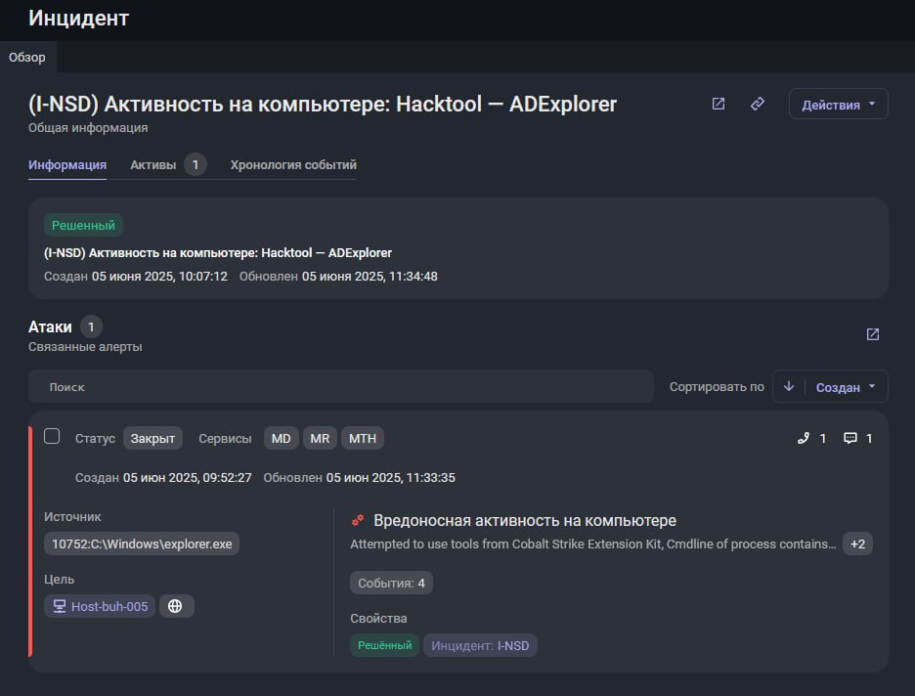Toggle sort direction arrow
Image resolution: width=915 pixels, height=696 pixels.
789,386
